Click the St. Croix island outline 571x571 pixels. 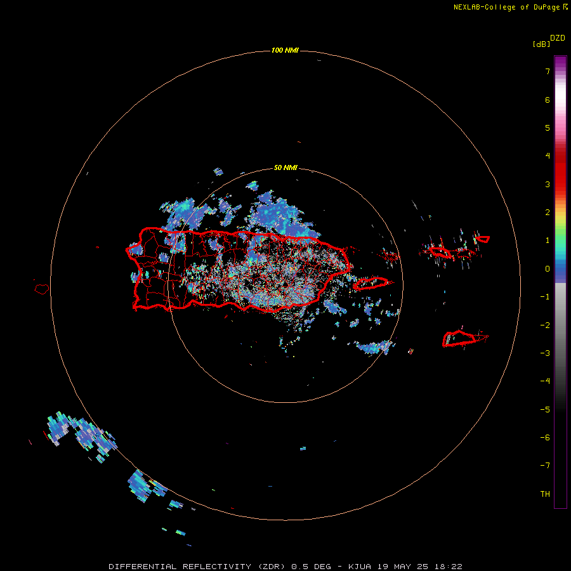tap(464, 338)
